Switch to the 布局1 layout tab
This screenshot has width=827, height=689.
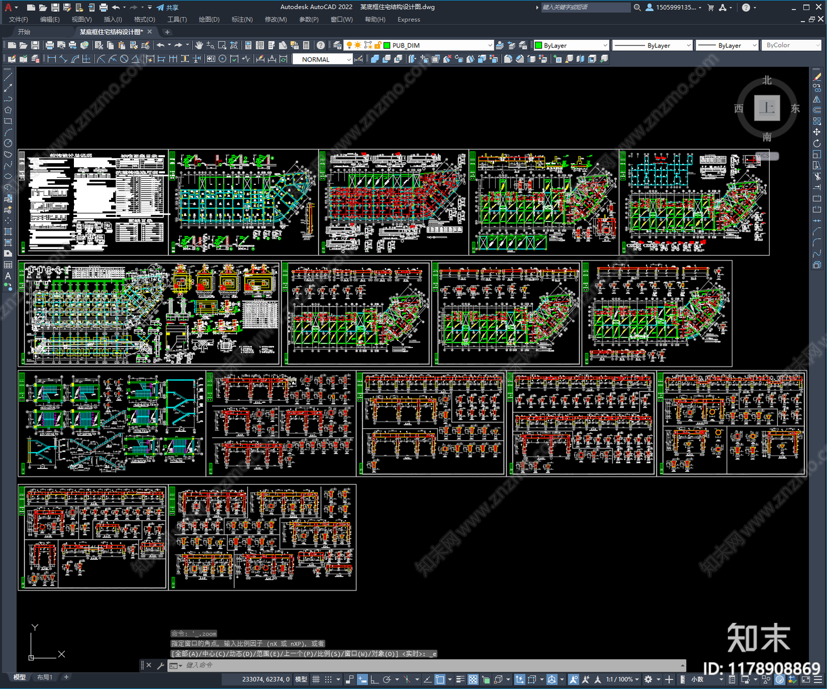pos(45,677)
